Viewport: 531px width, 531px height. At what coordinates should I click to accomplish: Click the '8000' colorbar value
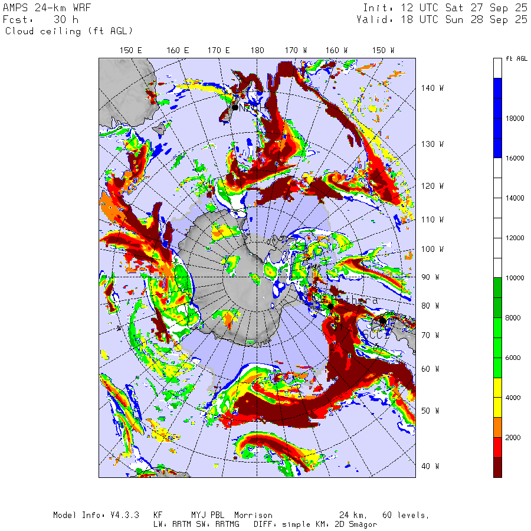[513, 317]
